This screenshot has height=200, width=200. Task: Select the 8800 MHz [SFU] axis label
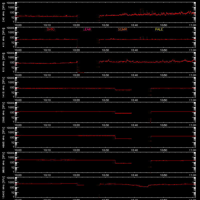point(3,162)
